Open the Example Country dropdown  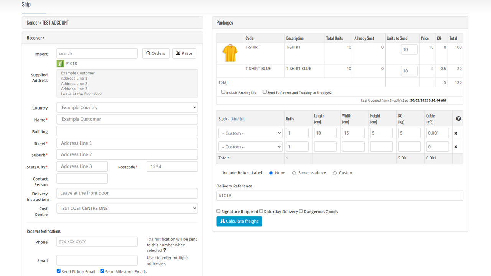pyautogui.click(x=127, y=107)
